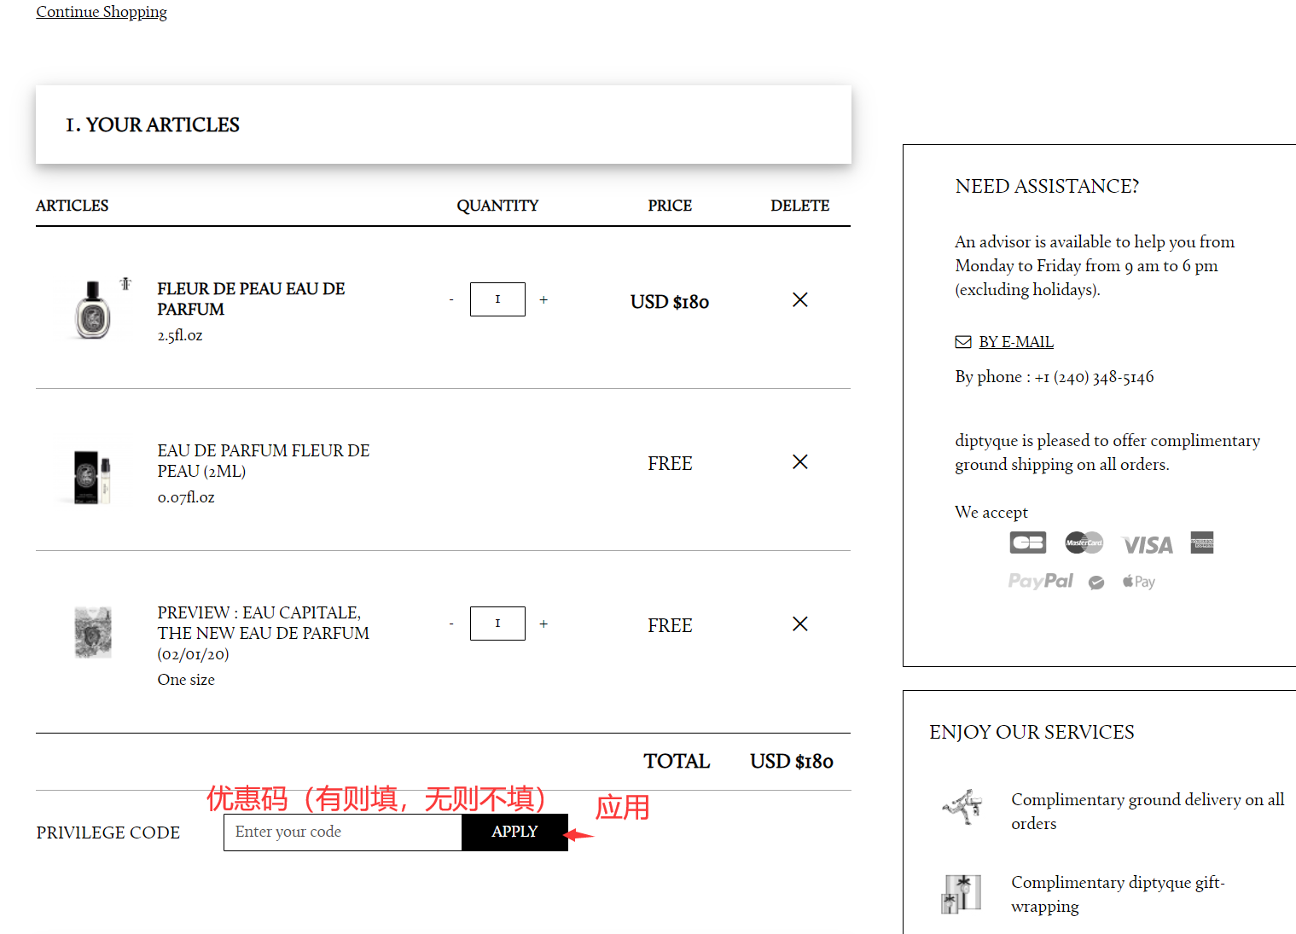This screenshot has height=934, width=1296.
Task: Apply the privilege code
Action: (x=514, y=832)
